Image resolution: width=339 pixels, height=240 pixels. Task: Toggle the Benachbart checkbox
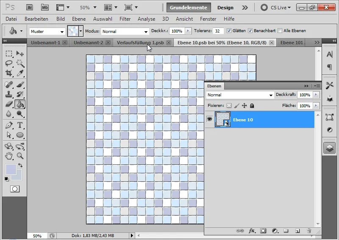tap(250, 31)
